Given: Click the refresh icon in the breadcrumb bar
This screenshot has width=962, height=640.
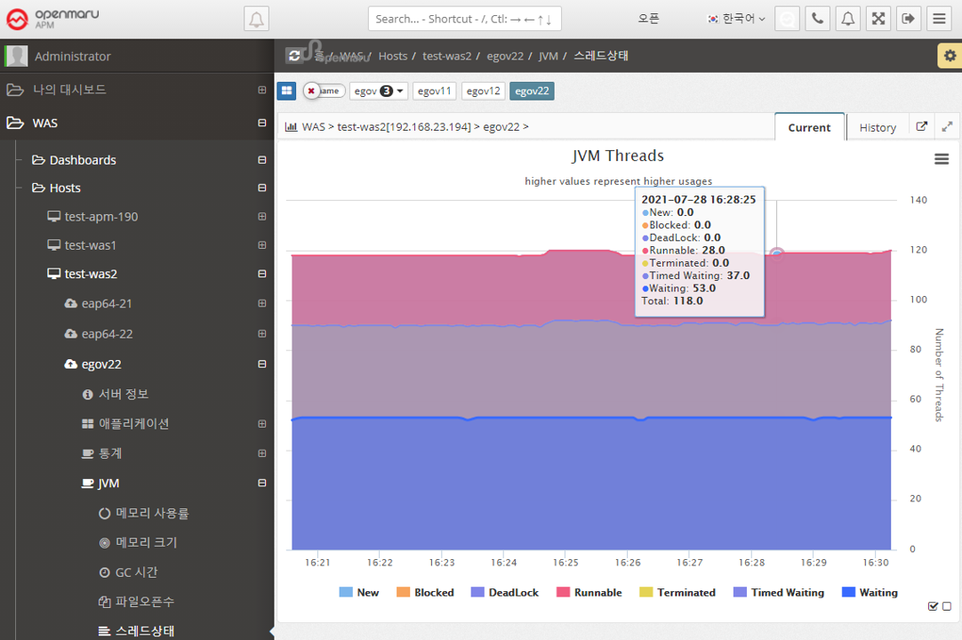Looking at the screenshot, I should point(294,56).
